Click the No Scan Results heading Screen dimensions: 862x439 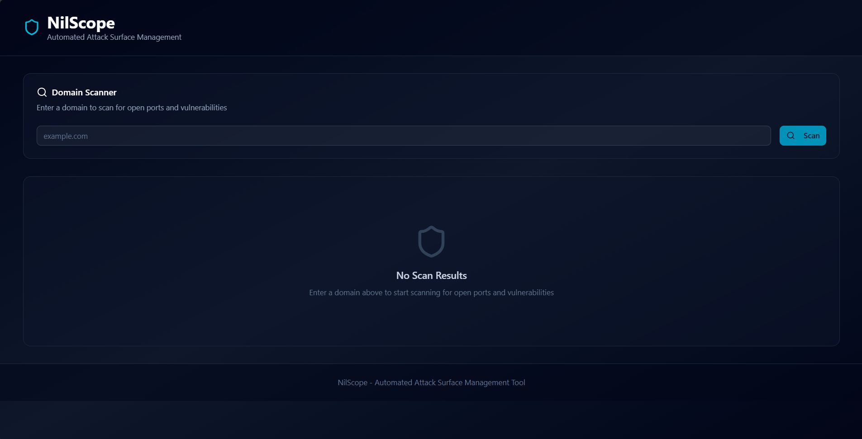point(431,275)
